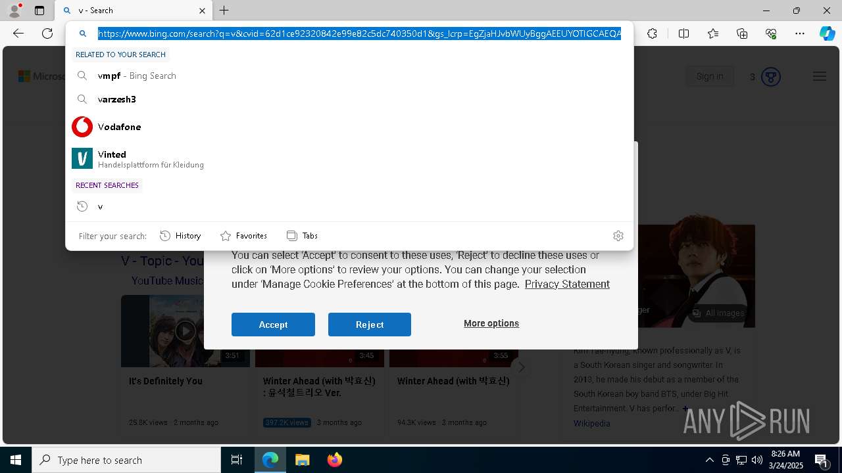The height and width of the screenshot is (473, 842).
Task: Open the 'All images' button
Action: tap(718, 313)
